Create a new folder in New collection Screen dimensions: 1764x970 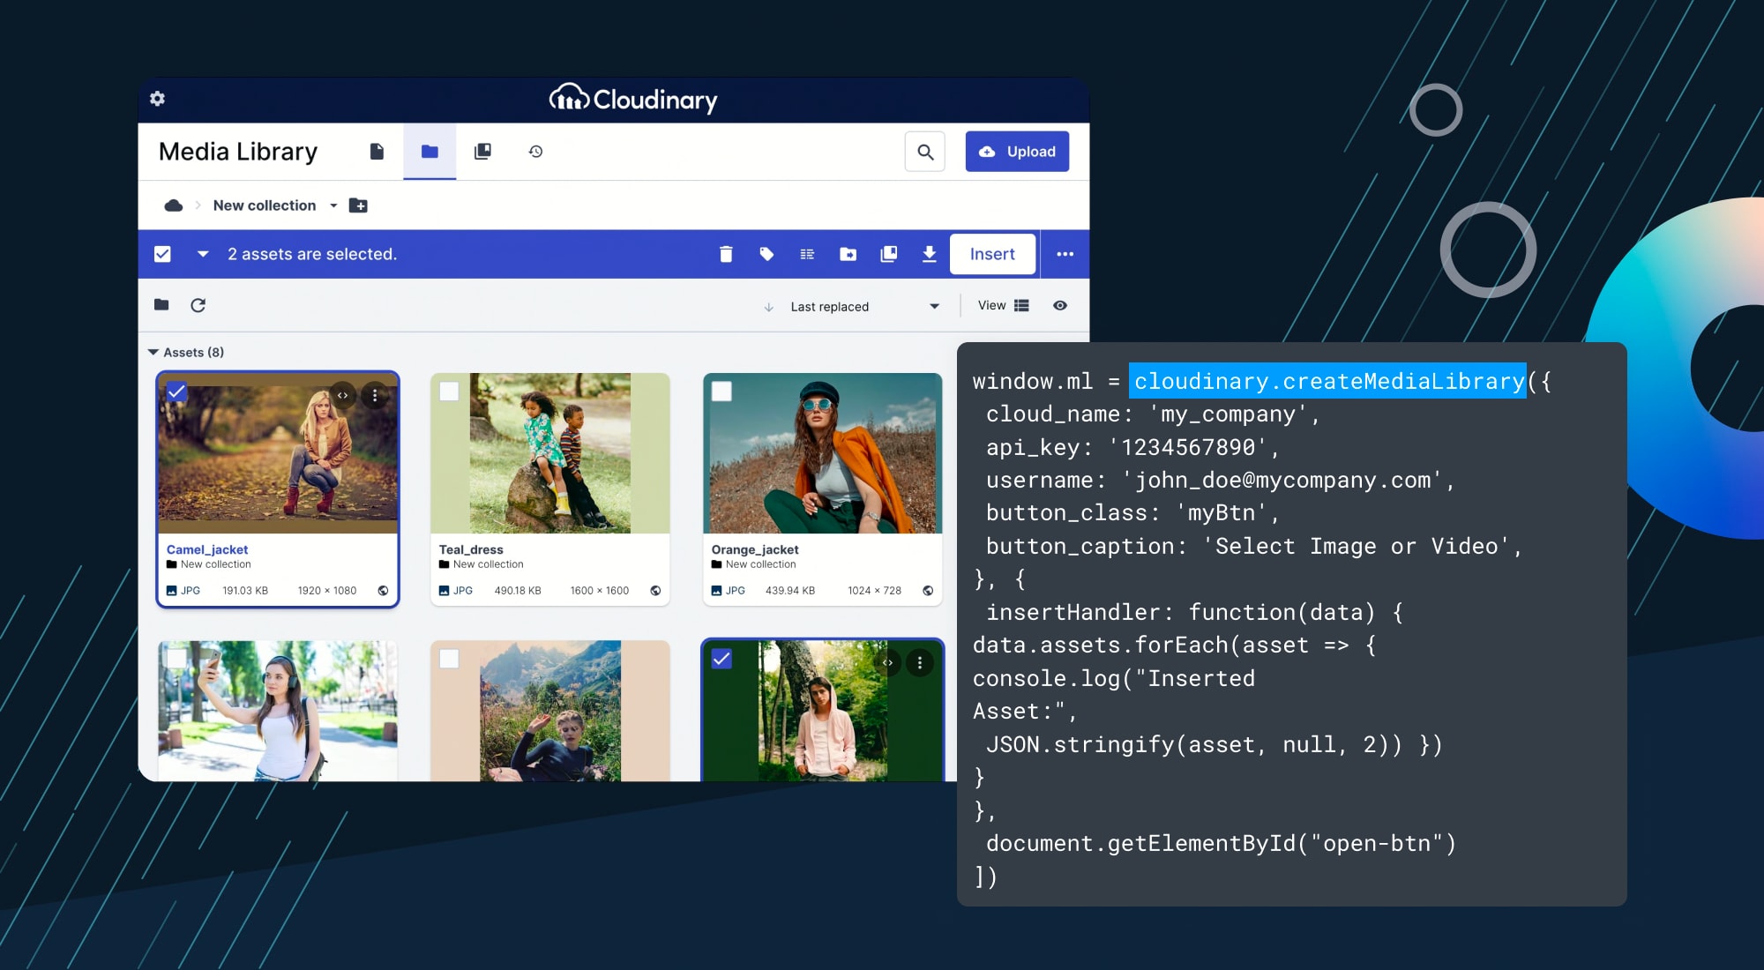[358, 205]
